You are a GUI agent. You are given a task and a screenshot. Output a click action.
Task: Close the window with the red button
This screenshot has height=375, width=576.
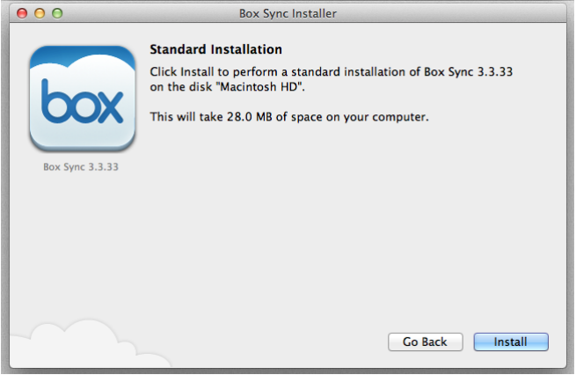pos(22,13)
